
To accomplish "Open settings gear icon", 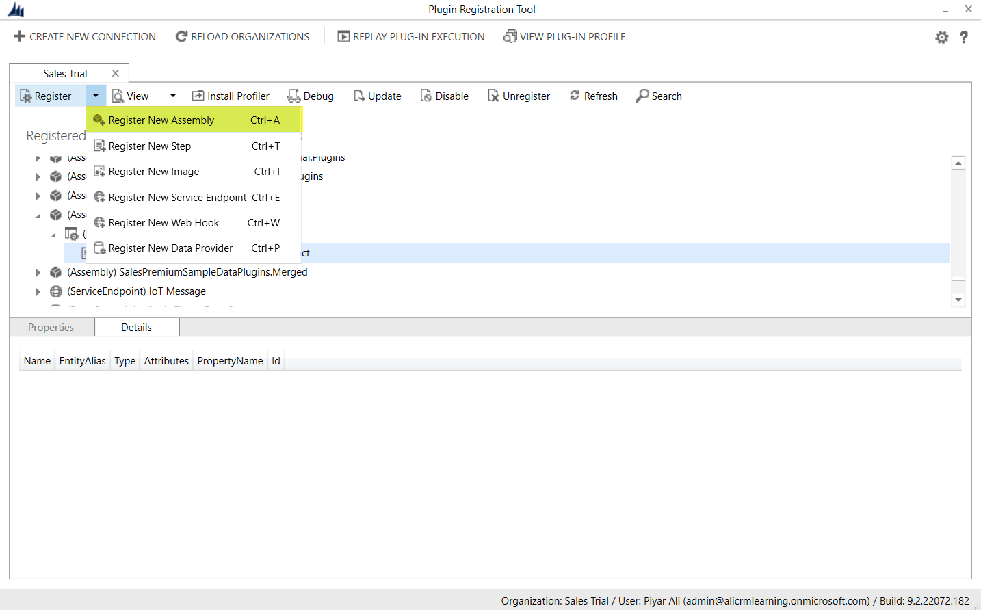I will pos(942,38).
